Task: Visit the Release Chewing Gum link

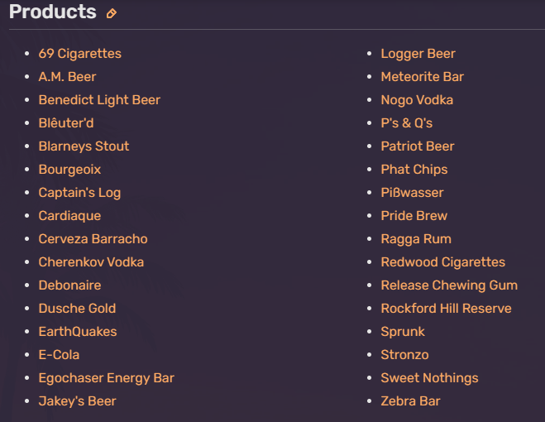Action: coord(449,285)
